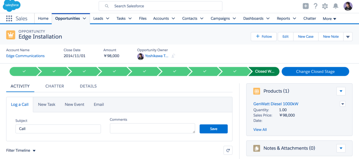The image size is (359, 159).
Task: Expand the Reports tab dropdown chevron
Action: pos(294,19)
